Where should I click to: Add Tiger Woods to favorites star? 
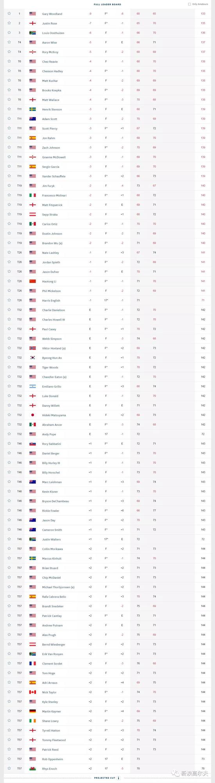coord(9,367)
